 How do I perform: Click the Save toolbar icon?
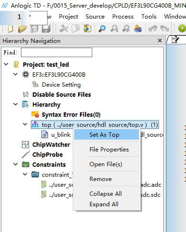click(x=34, y=29)
